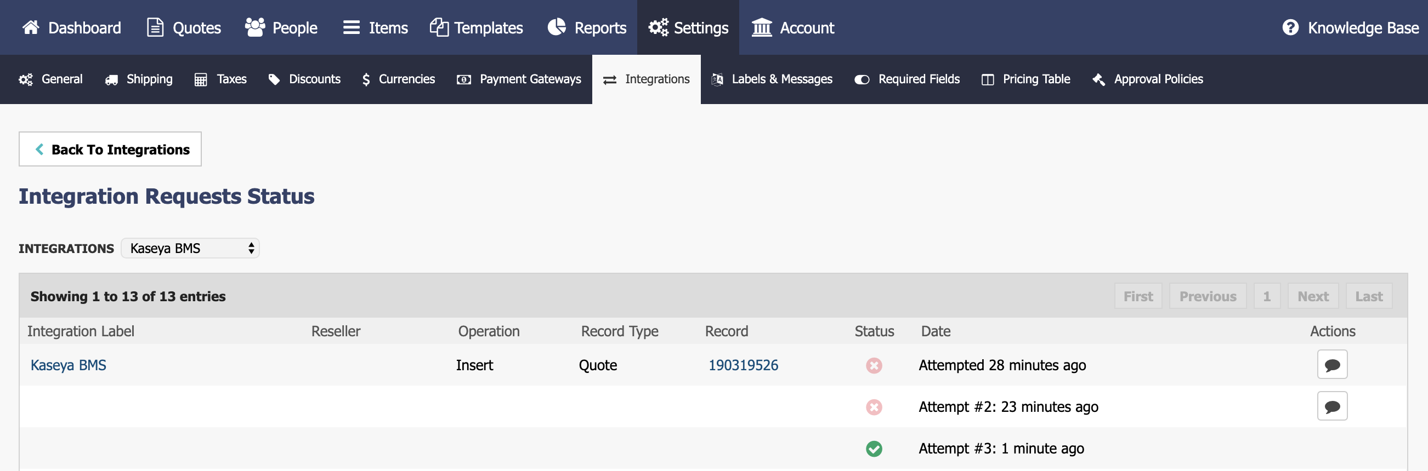Click the Integration Label column header

[81, 331]
